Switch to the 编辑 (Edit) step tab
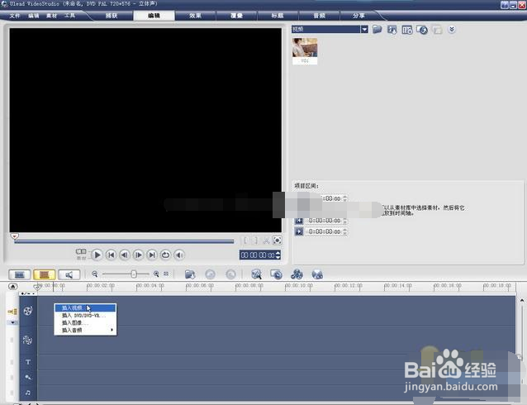This screenshot has height=405, width=527. pyautogui.click(x=154, y=16)
